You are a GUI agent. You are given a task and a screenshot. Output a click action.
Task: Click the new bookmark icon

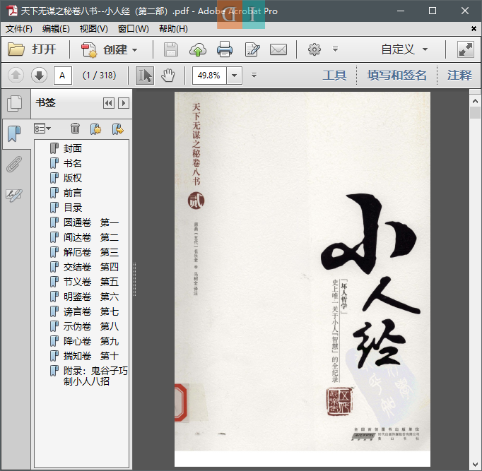coord(95,129)
